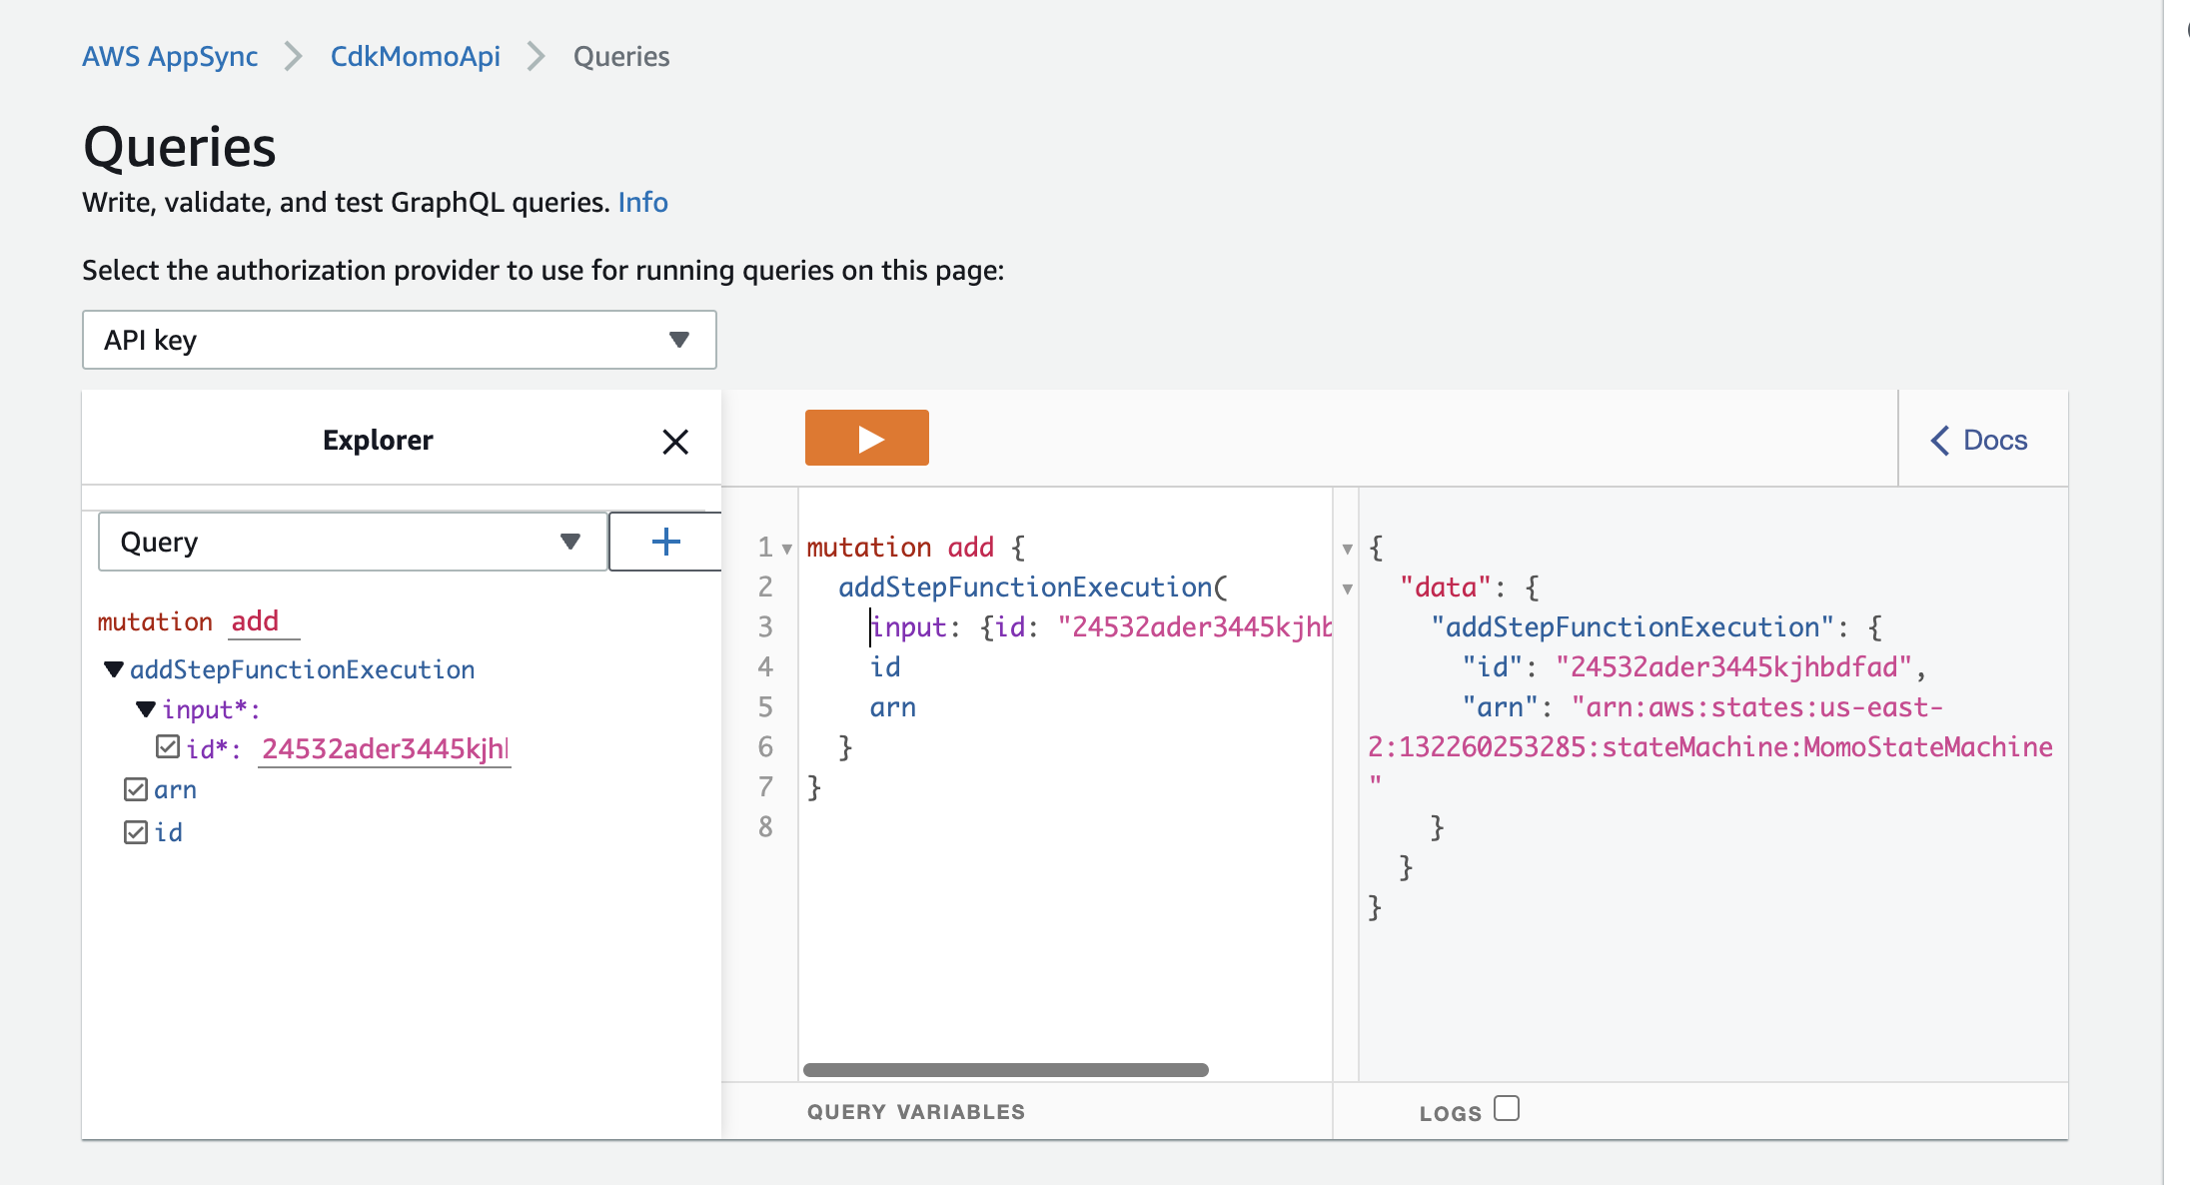Viewport: 2190px width, 1185px height.
Task: Click the "id" value in result pane
Action: (x=1733, y=666)
